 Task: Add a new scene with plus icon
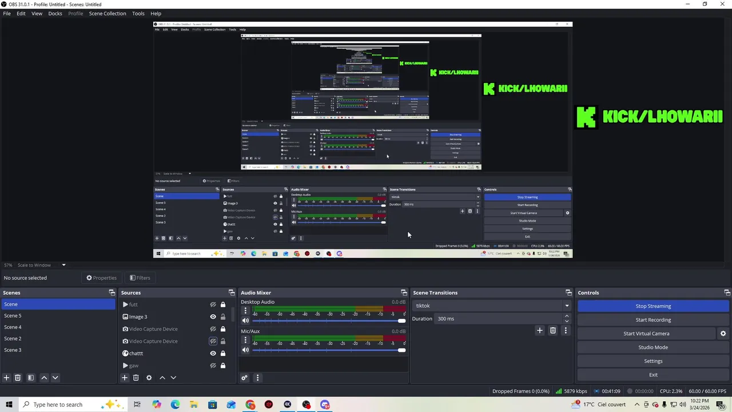(6, 378)
